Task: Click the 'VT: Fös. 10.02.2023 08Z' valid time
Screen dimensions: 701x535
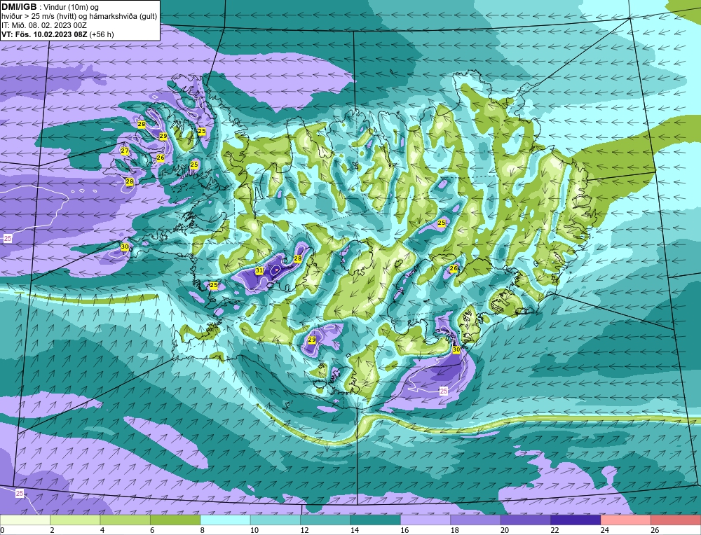Action: 44,34
